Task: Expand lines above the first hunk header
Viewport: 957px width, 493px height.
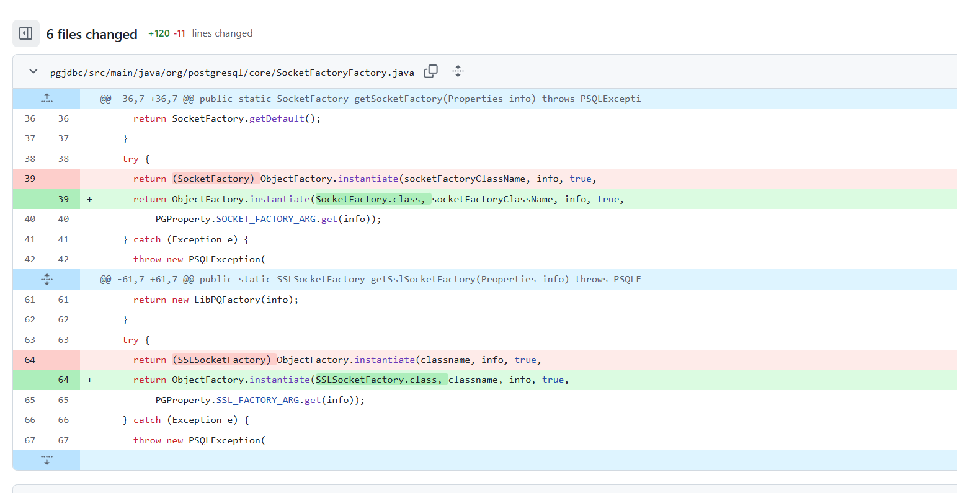Action: (47, 99)
